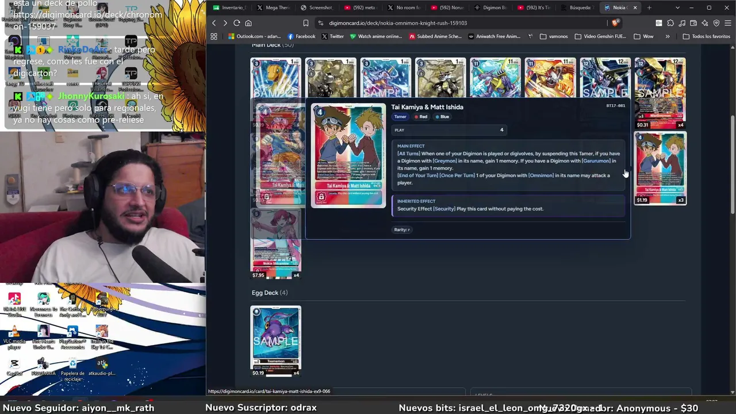Open the Brave VPN shield icon

[x=716, y=23]
